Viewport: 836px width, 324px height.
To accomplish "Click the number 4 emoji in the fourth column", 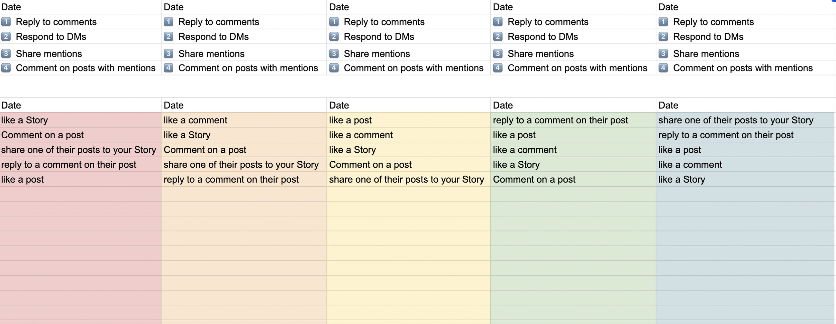I will click(498, 68).
